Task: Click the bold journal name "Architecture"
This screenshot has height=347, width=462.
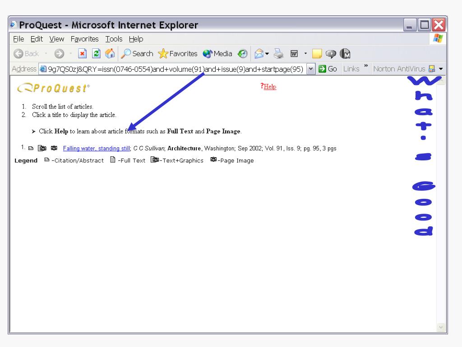Action: (184, 148)
